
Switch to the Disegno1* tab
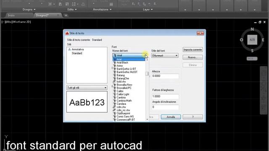click(x=42, y=16)
